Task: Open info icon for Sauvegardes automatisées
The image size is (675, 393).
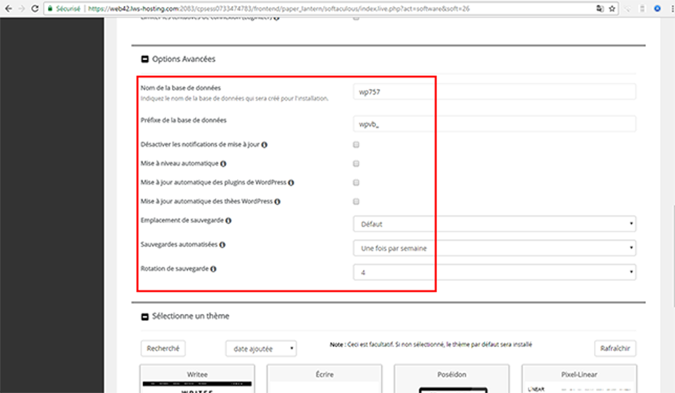Action: 222,244
